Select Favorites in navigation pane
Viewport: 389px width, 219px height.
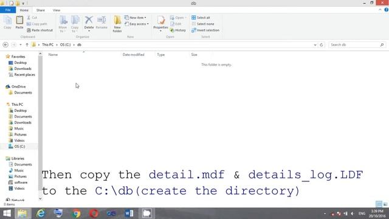point(18,57)
